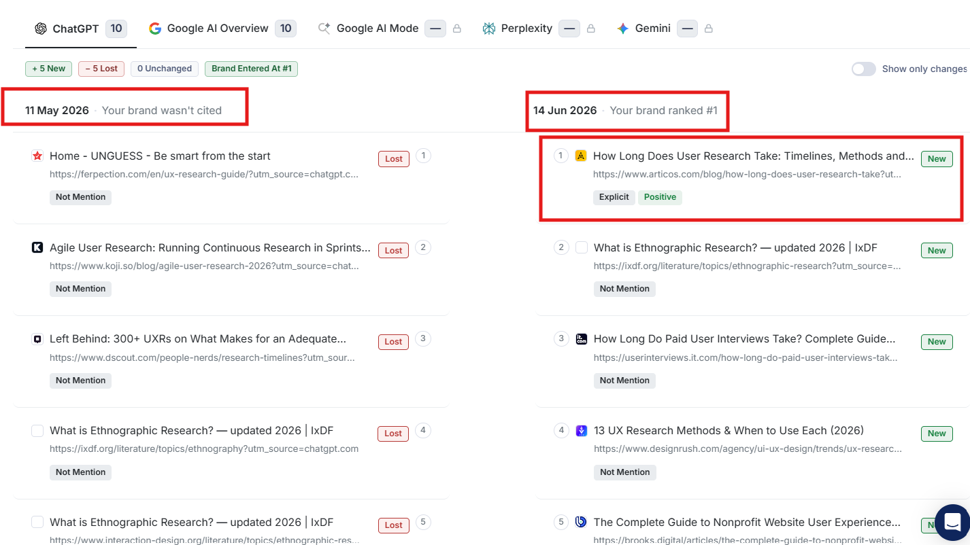970x545 pixels.
Task: Click favicon of New rank 2 IxDF result
Action: pyautogui.click(x=582, y=248)
